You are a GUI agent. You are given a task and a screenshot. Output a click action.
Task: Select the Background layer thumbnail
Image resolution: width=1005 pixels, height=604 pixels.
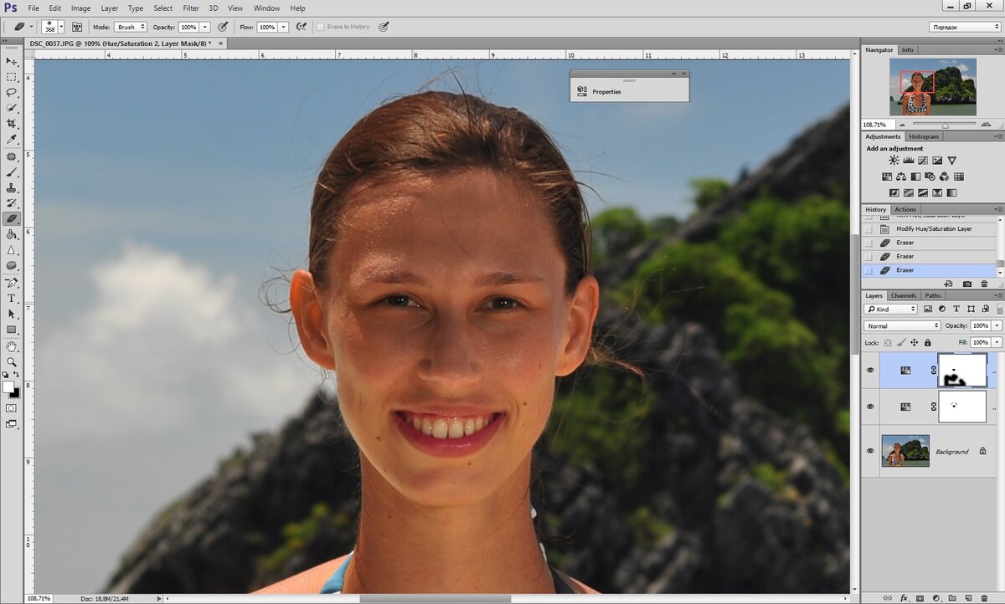[905, 451]
